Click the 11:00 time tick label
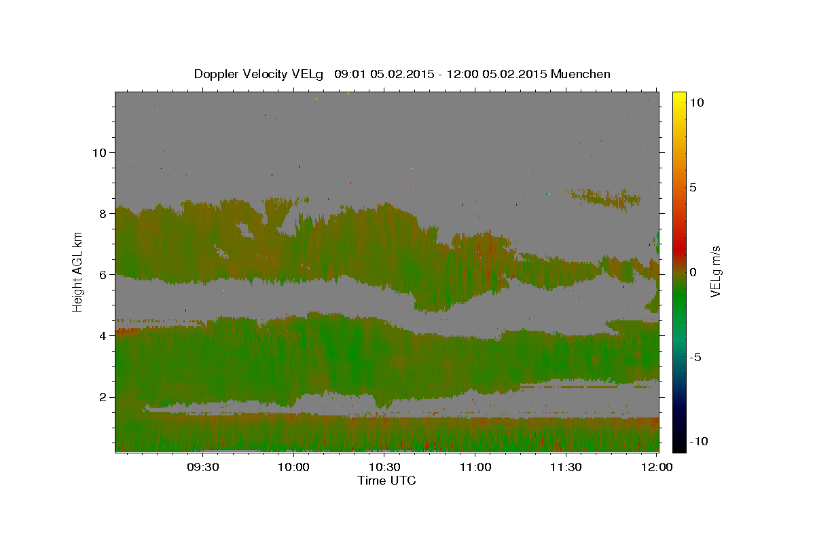 click(x=475, y=467)
